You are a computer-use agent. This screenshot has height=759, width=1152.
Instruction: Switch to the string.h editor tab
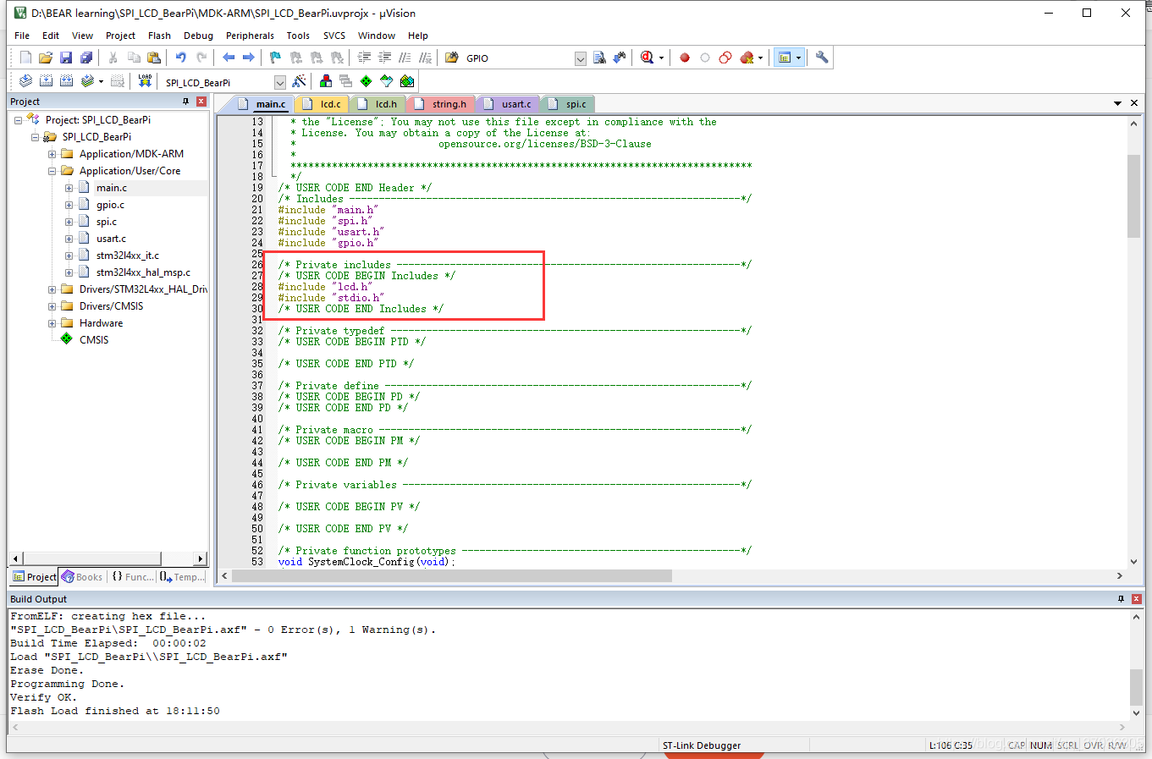click(440, 104)
